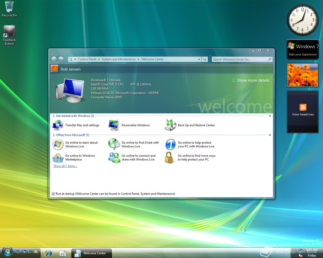
Task: Launch small Internet Explorer in Quick Launch
Action: (30, 251)
